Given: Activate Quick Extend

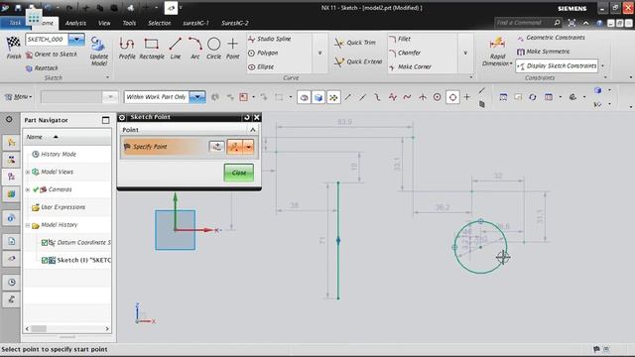Looking at the screenshot, I should point(358,61).
